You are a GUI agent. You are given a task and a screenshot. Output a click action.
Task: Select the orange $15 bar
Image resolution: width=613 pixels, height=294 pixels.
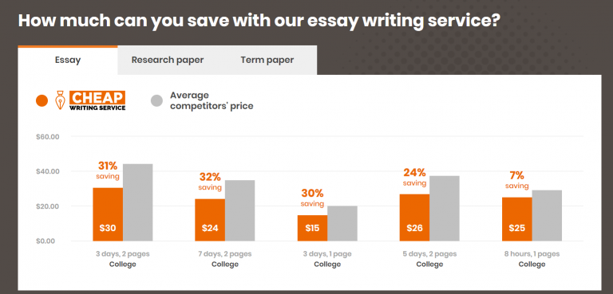tap(312, 228)
